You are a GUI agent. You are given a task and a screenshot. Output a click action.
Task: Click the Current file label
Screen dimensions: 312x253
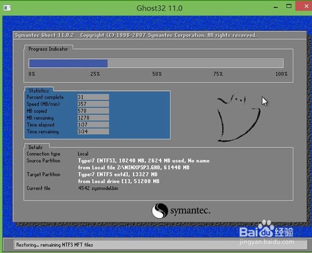(38, 188)
